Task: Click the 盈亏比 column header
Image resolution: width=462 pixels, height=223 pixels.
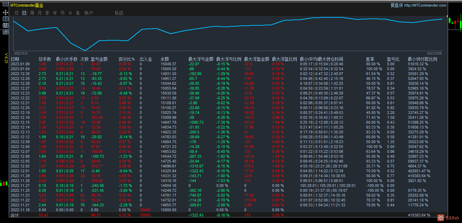Action: coord(393,59)
